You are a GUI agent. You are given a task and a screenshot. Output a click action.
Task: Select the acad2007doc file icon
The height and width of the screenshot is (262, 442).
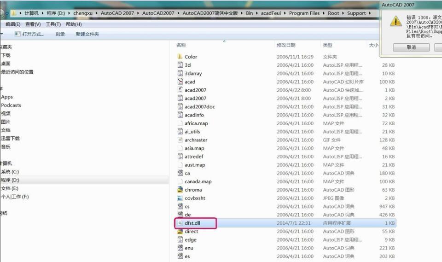pos(180,106)
